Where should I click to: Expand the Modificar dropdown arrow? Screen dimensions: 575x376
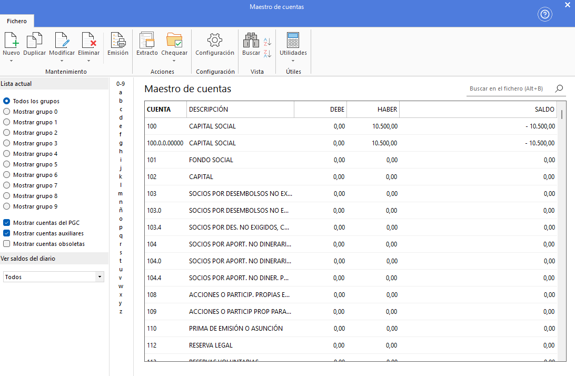coord(62,61)
